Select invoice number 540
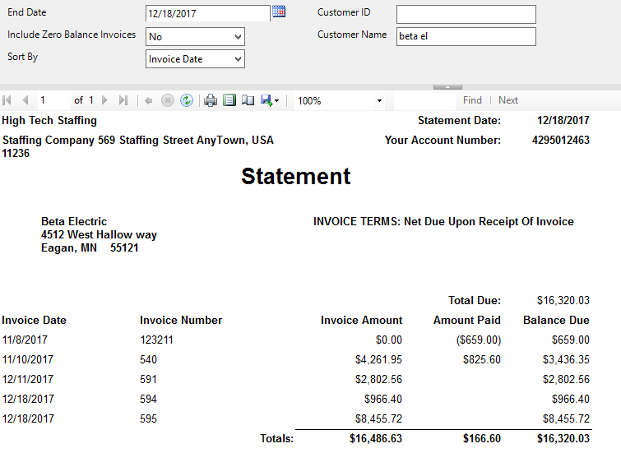The width and height of the screenshot is (621, 453). (148, 359)
